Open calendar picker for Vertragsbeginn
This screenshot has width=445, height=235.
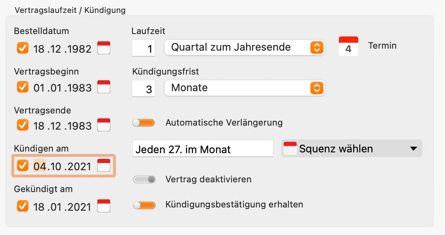(x=104, y=87)
